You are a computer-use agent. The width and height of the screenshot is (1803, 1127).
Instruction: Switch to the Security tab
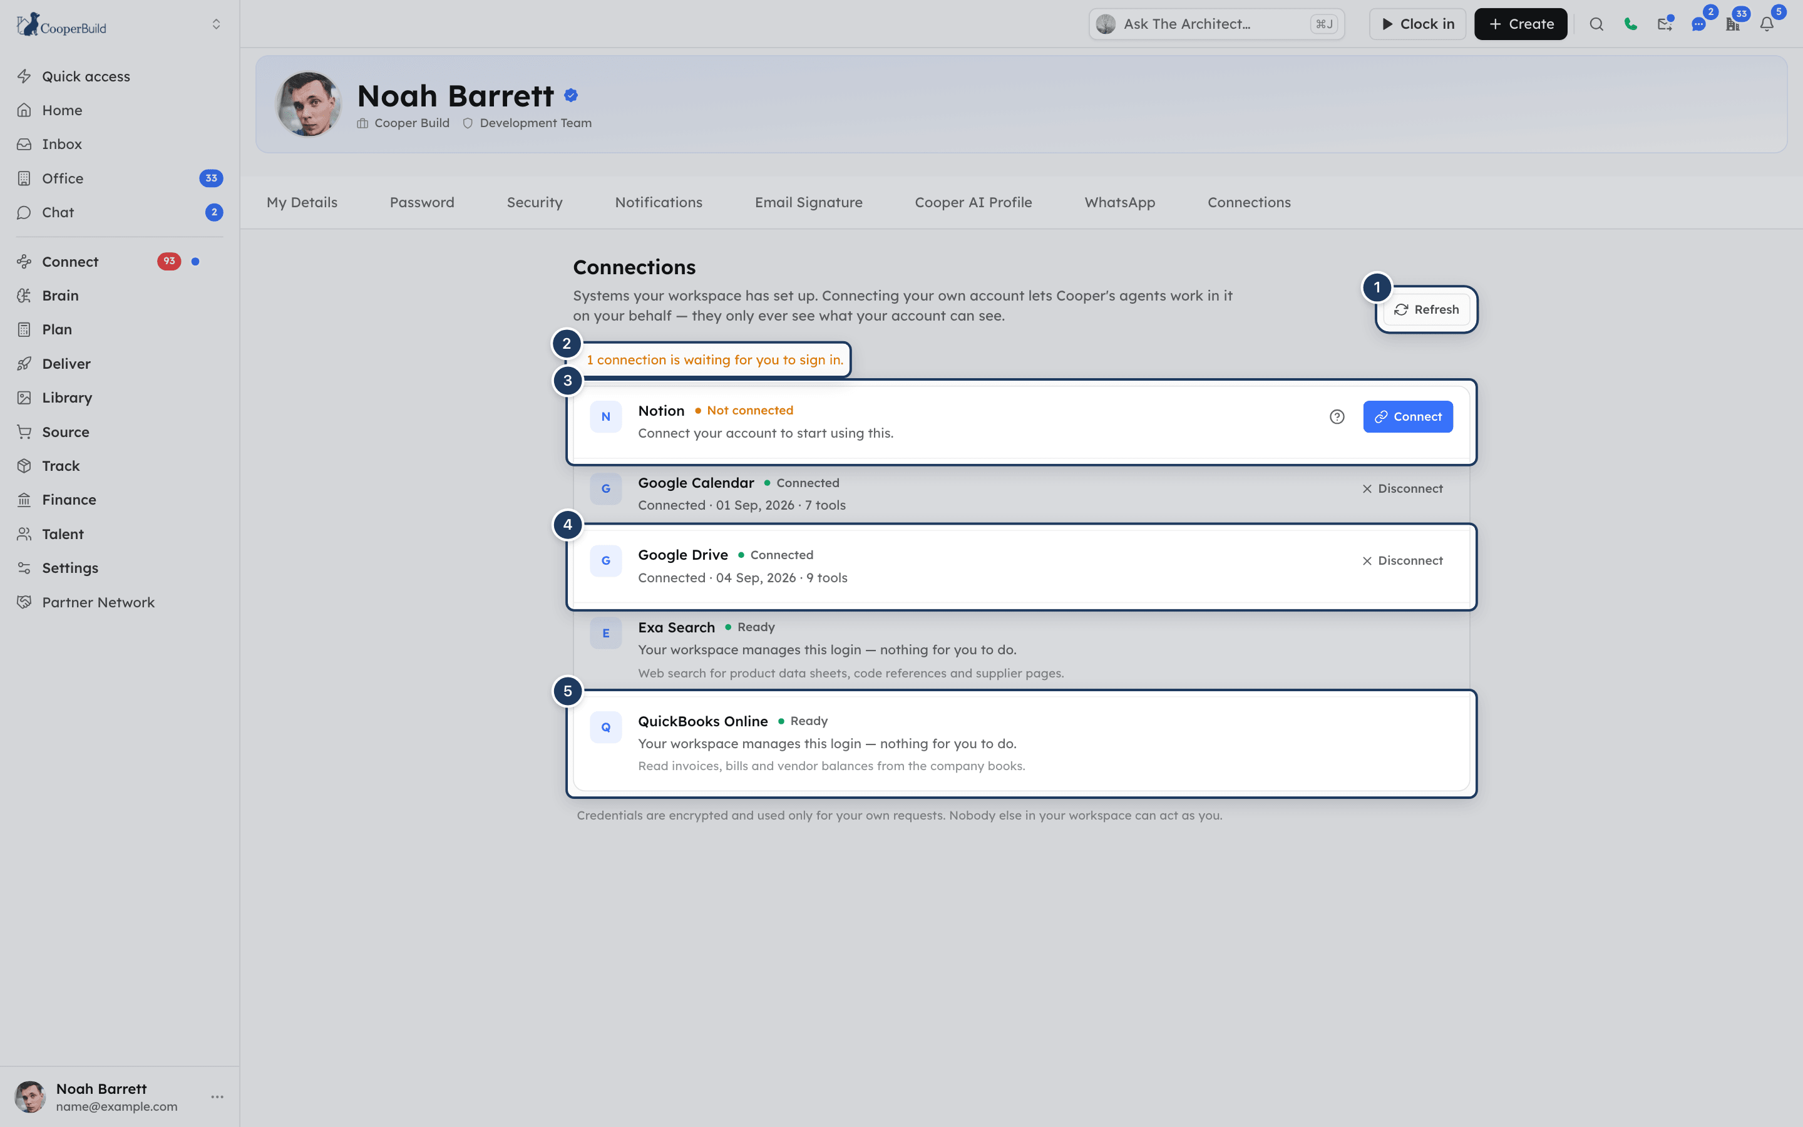[x=534, y=202]
